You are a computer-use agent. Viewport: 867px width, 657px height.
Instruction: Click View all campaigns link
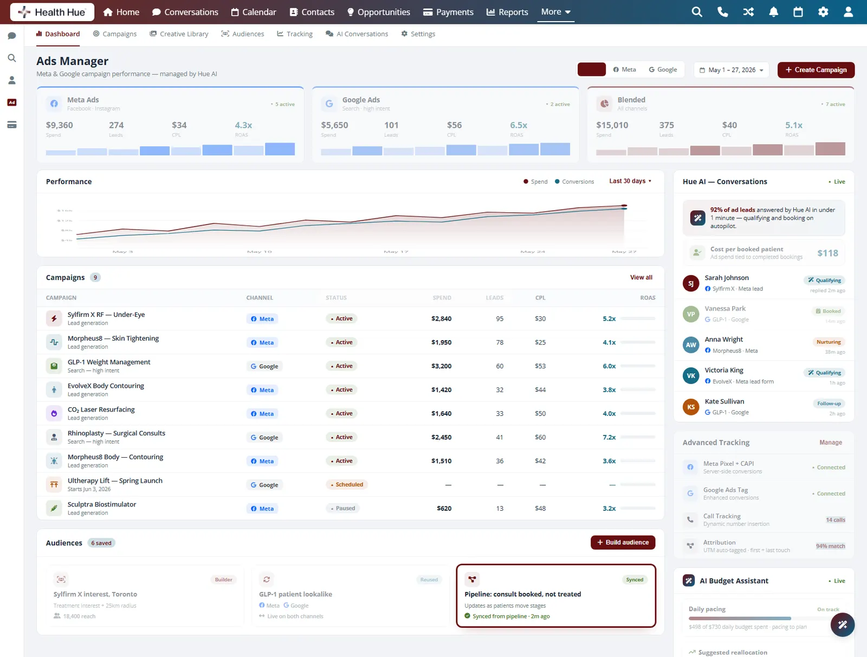[x=641, y=277]
